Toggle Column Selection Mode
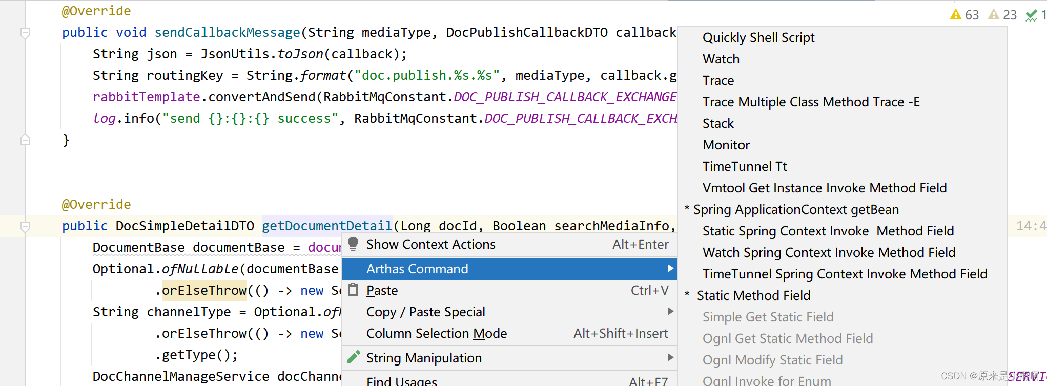 pyautogui.click(x=509, y=333)
